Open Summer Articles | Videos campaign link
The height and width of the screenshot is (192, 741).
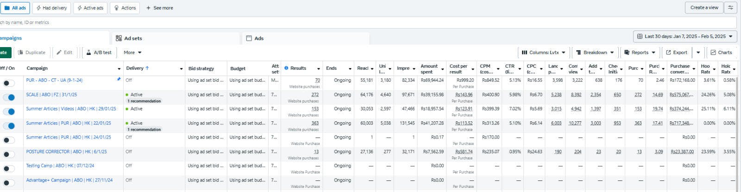(71, 109)
